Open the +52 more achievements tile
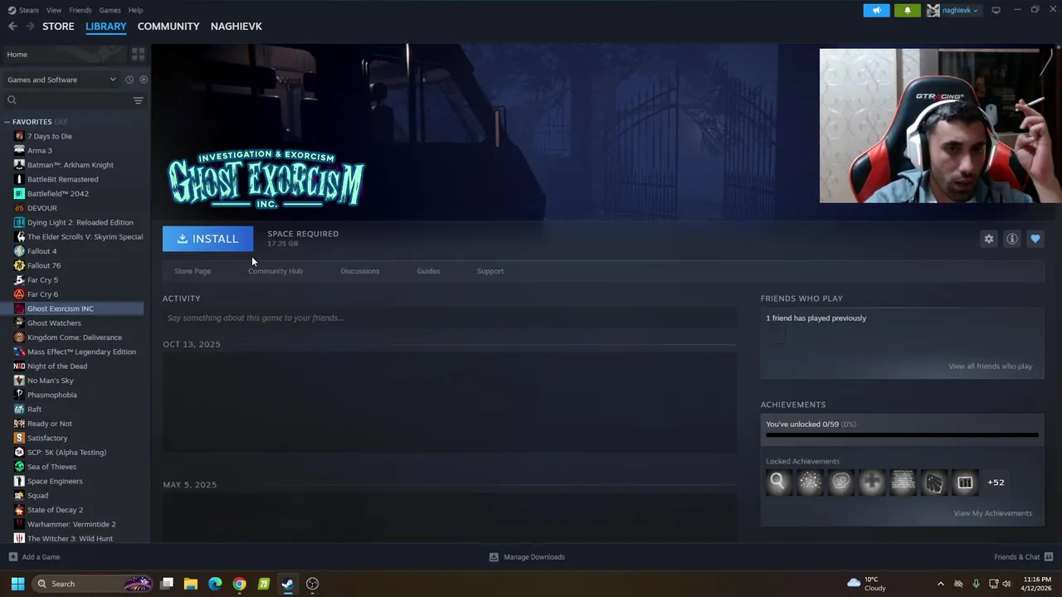 coord(996,482)
